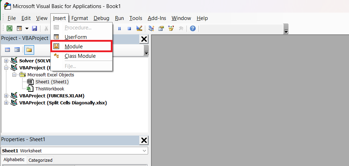Select ThisWorkbook in project tree
The width and height of the screenshot is (349, 166).
pos(50,89)
